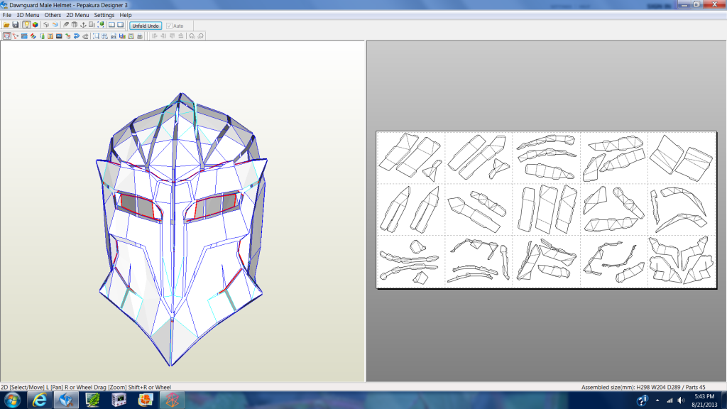Toggle the light bulb lighting icon
This screenshot has height=409, width=727.
(26, 25)
